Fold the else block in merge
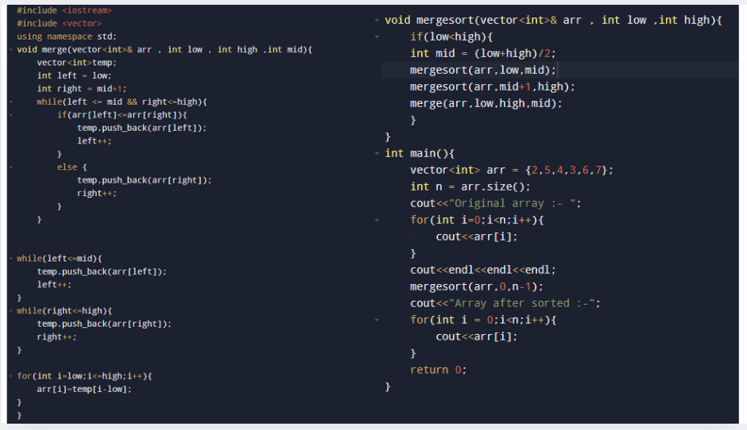The image size is (747, 430). [x=10, y=167]
